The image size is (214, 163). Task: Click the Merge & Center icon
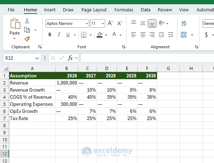tap(183, 34)
